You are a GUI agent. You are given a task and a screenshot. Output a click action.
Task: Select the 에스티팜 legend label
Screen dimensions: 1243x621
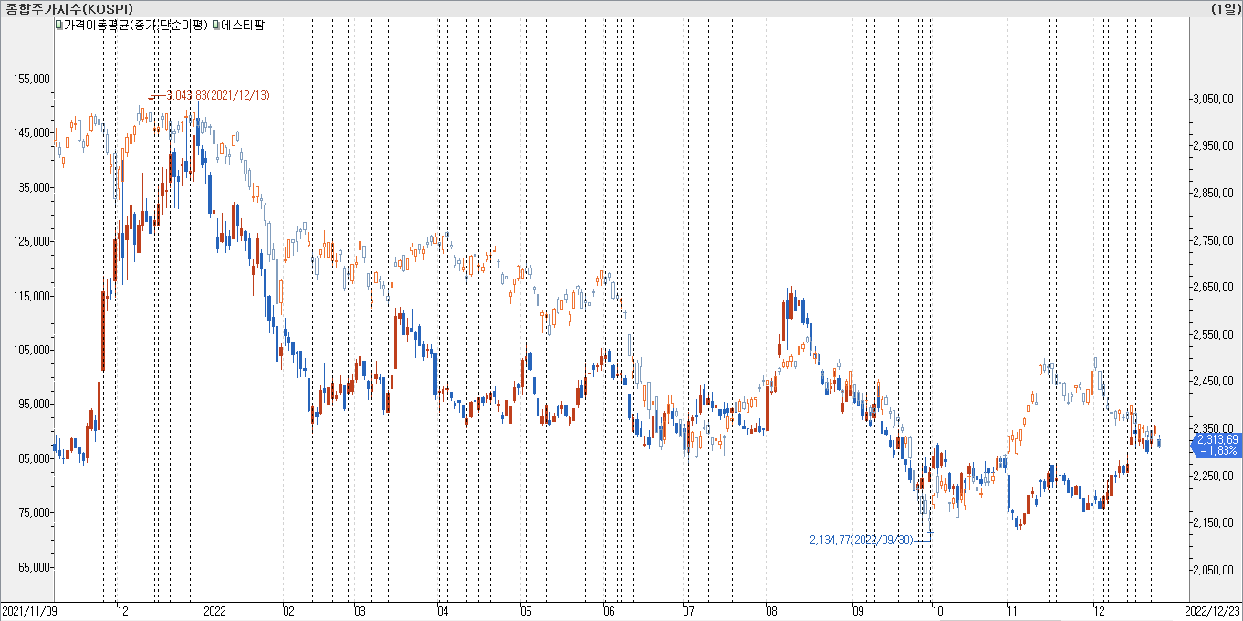(243, 25)
